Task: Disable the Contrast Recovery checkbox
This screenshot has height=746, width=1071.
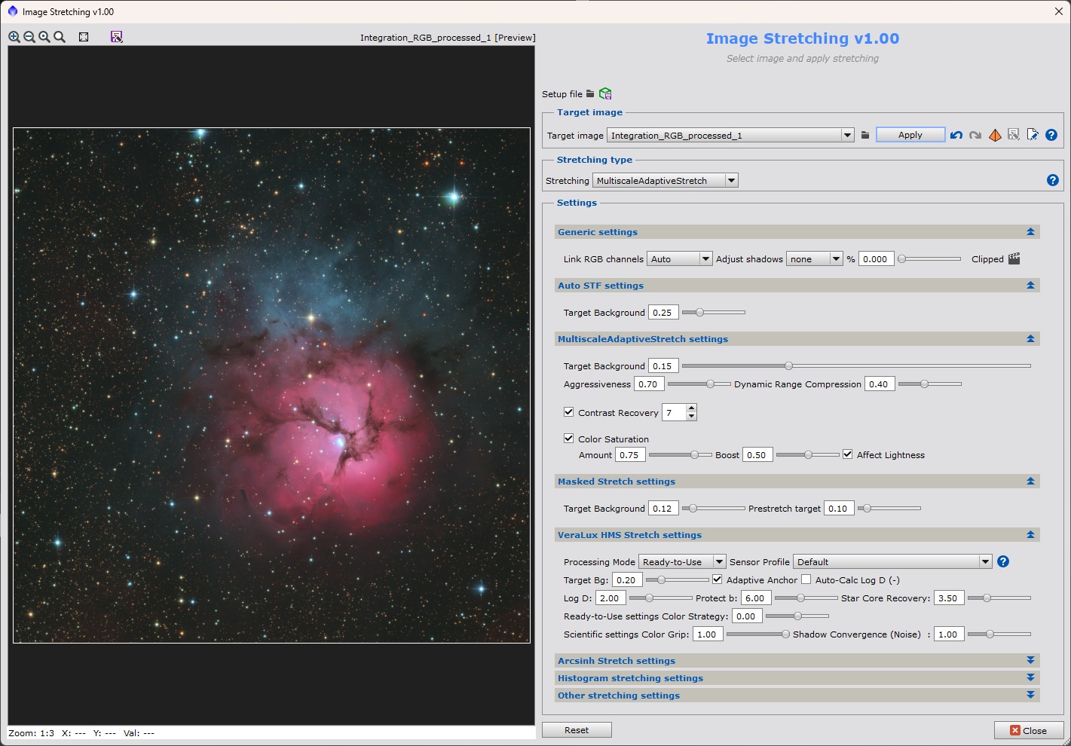Action: coord(569,412)
